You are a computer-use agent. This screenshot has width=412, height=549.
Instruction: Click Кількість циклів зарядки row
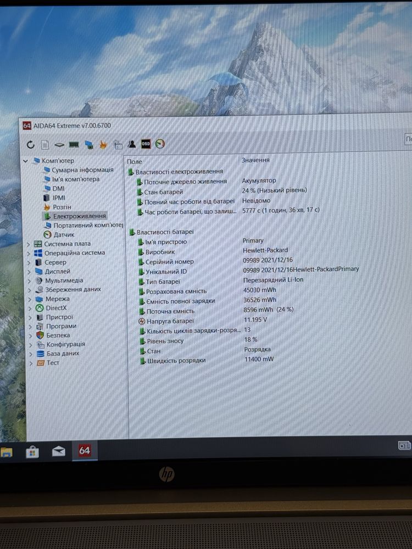pyautogui.click(x=196, y=330)
